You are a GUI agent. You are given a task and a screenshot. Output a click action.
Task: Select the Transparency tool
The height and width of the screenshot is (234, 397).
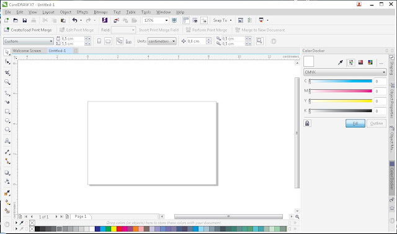7,181
